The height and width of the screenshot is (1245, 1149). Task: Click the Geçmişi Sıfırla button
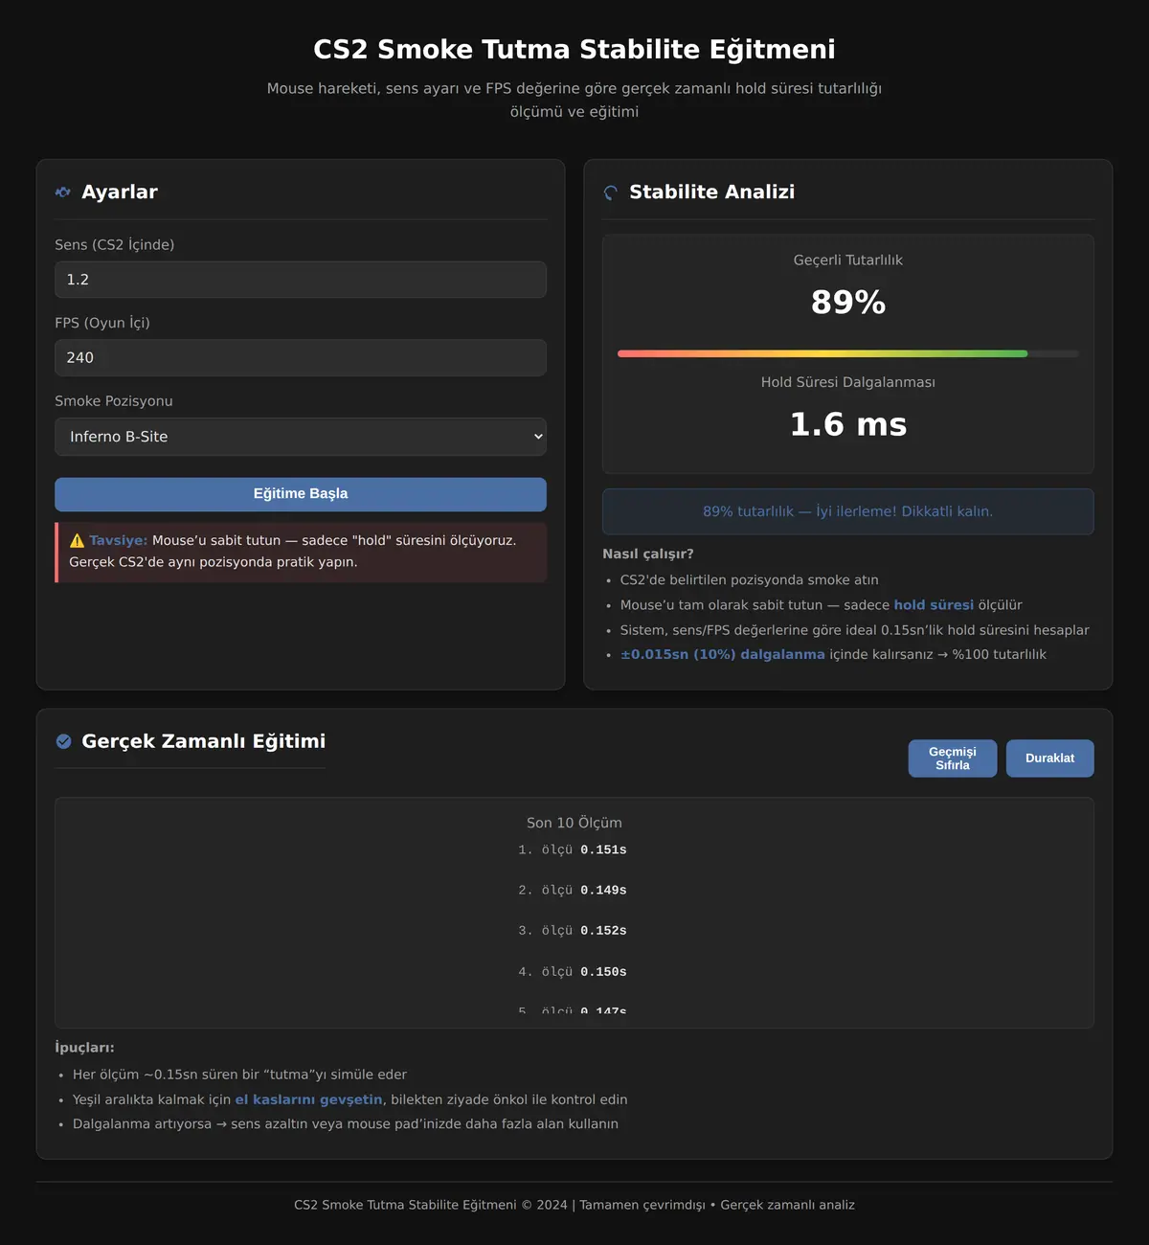coord(953,758)
